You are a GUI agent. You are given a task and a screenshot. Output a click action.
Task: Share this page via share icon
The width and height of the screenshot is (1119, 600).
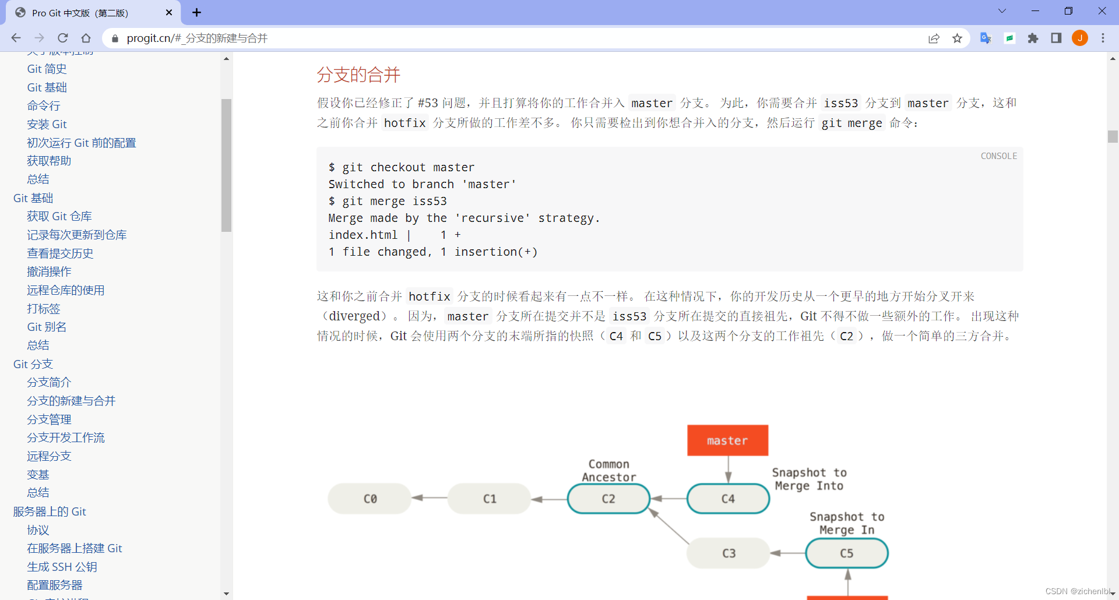tap(934, 38)
